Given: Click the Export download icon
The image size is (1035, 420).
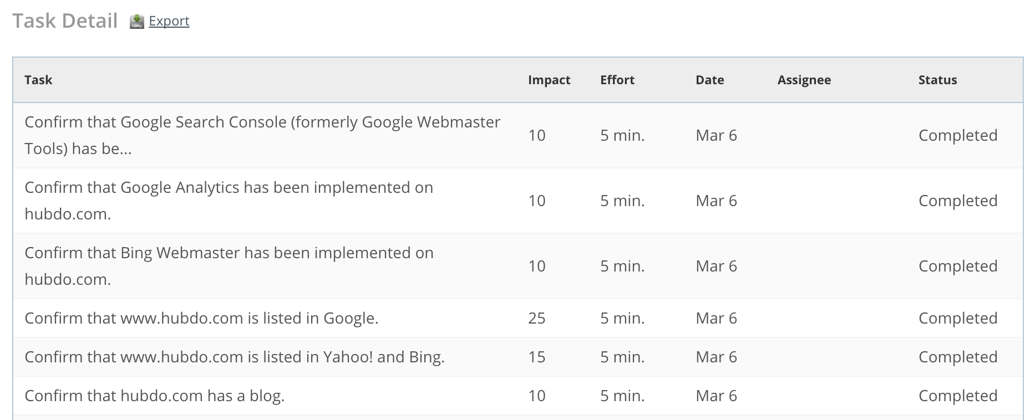Looking at the screenshot, I should [136, 22].
